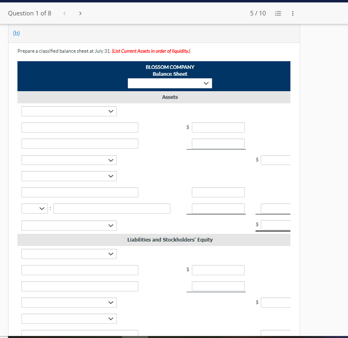
Task: Click first current asset account name field
Action: click(x=80, y=128)
